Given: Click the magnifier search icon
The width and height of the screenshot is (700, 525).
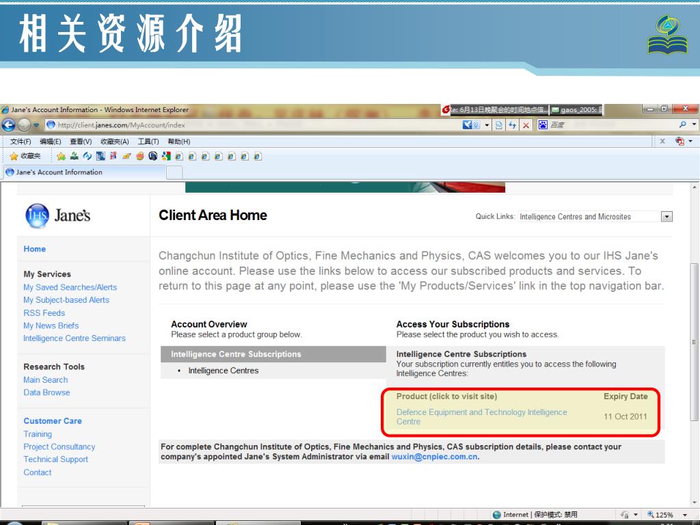Looking at the screenshot, I should click(x=683, y=124).
